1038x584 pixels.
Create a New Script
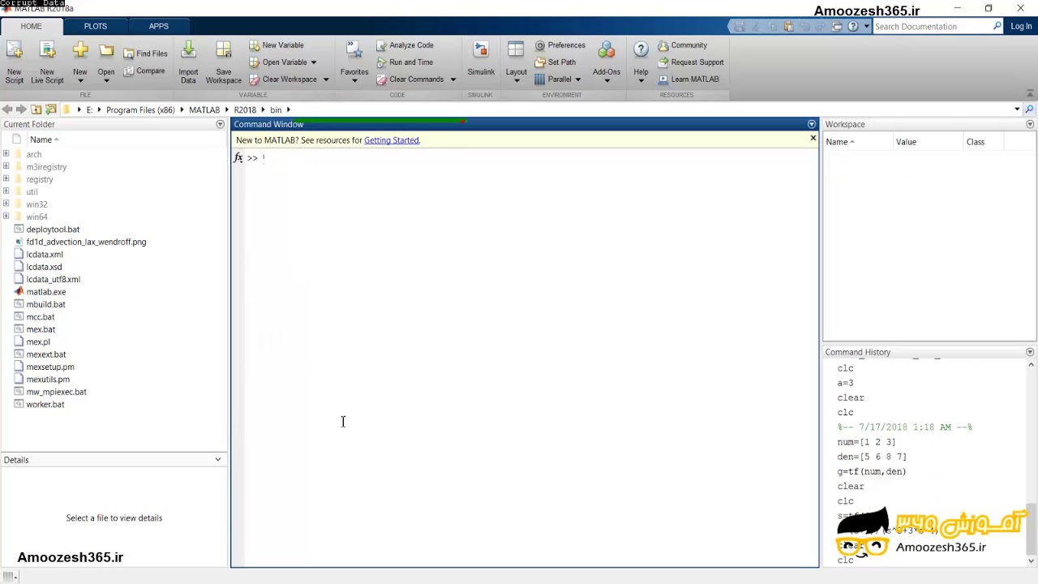point(14,62)
